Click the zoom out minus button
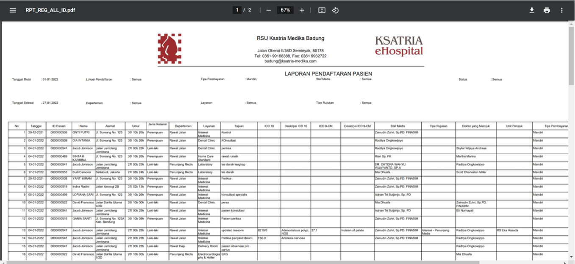The height and width of the screenshot is (264, 575). (x=269, y=10)
